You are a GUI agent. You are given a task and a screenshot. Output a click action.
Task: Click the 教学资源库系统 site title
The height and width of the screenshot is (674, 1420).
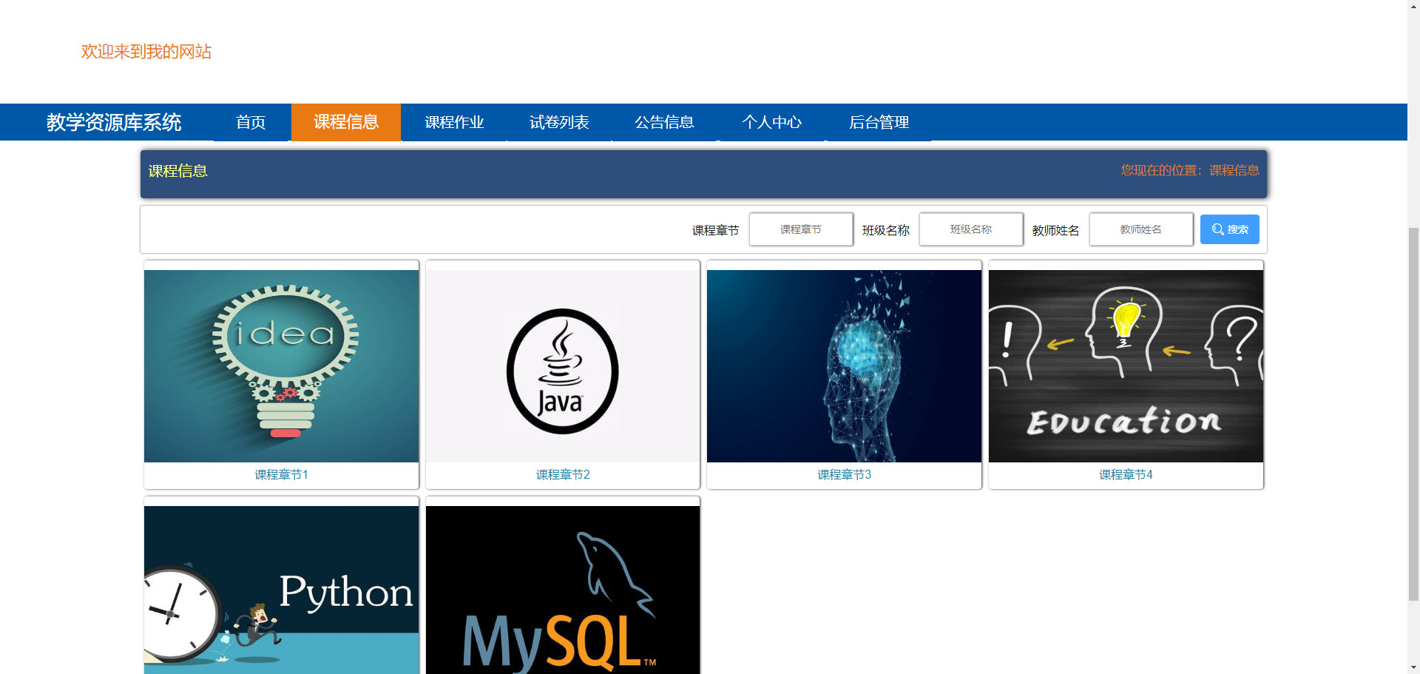[114, 122]
